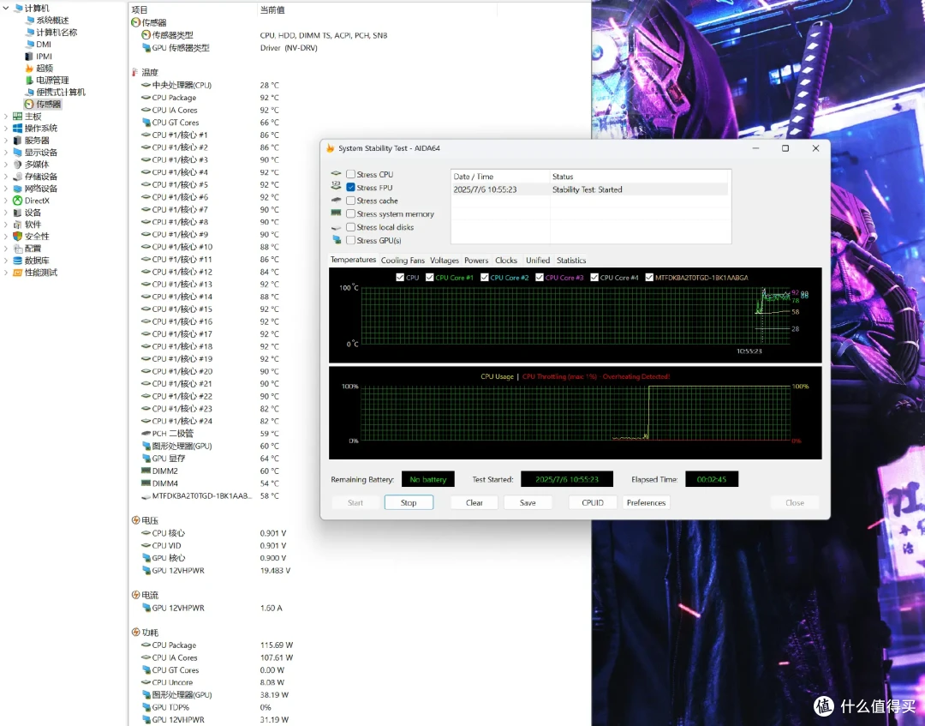Enable Stress local disks checkbox
The width and height of the screenshot is (925, 726).
[350, 227]
